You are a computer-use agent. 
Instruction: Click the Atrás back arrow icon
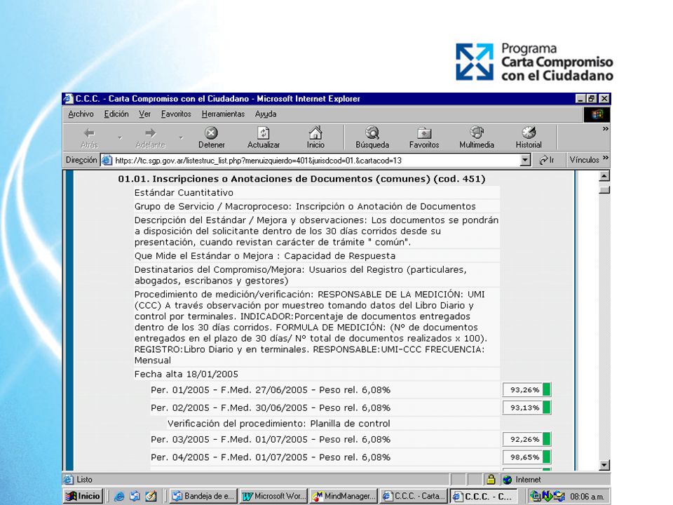[x=89, y=133]
